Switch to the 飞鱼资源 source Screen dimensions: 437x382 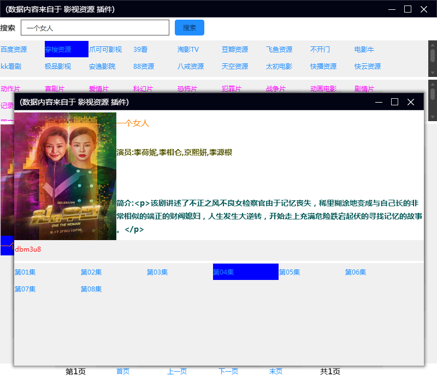point(279,50)
